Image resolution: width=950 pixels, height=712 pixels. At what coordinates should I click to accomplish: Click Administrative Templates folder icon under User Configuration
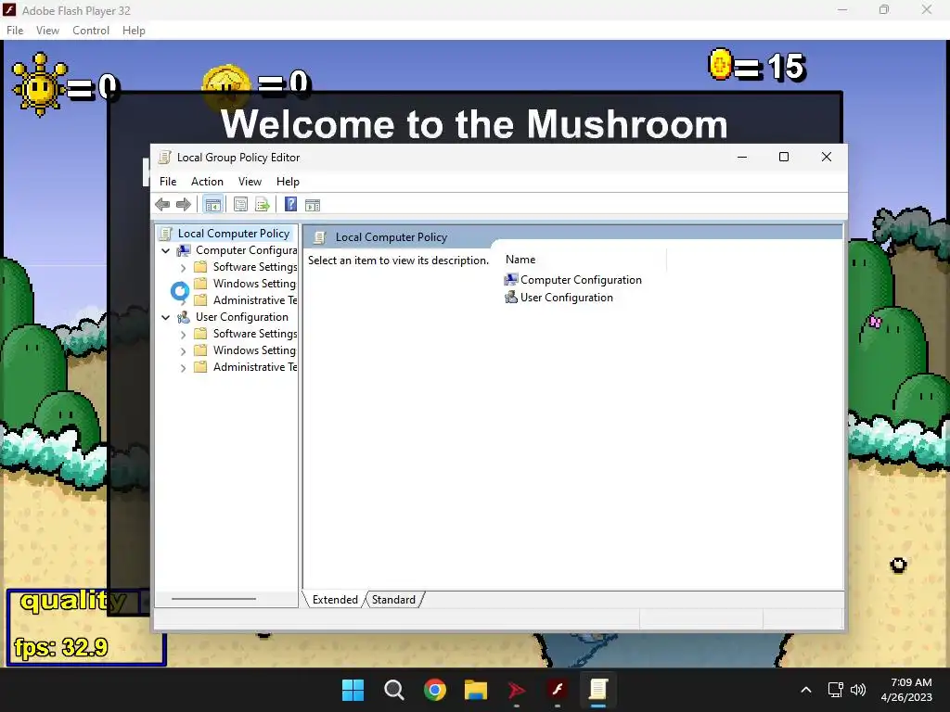pos(200,367)
